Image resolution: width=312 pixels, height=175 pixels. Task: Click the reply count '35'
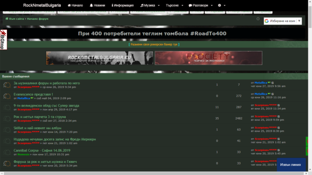click(x=217, y=119)
